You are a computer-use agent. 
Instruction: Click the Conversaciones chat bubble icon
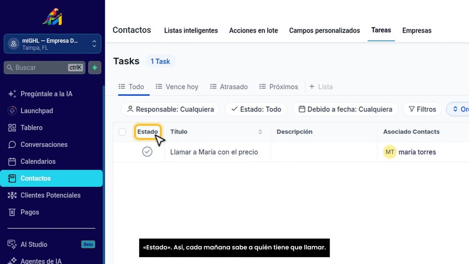click(12, 144)
